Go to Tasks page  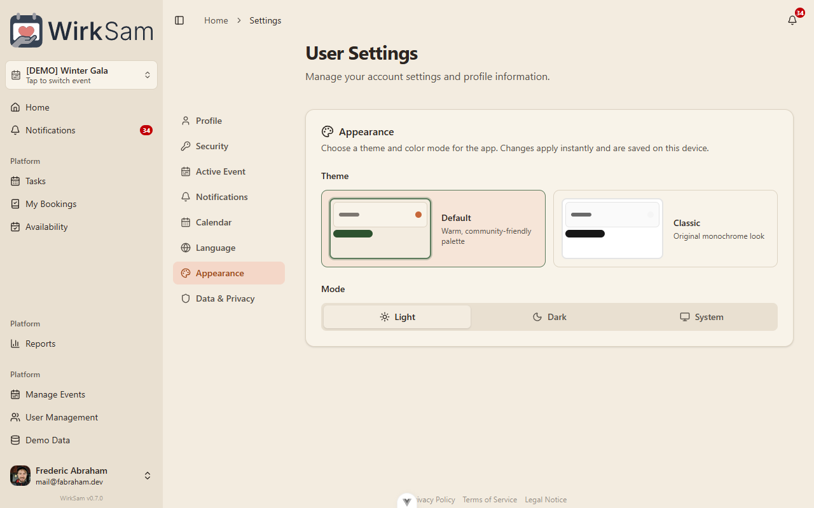[x=81, y=181]
